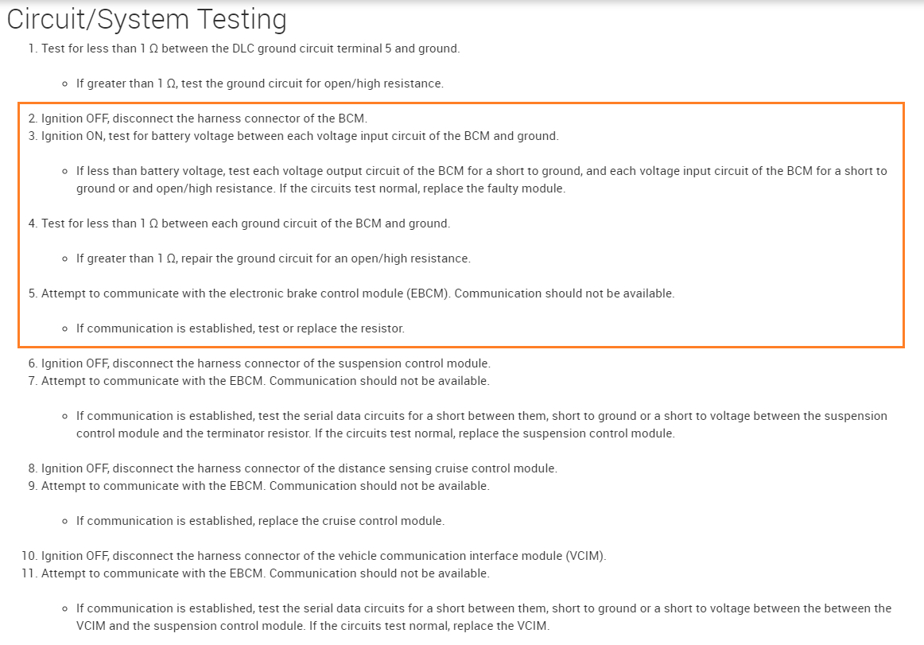924x645 pixels.
Task: Click step 3 about testing BCM battery voltage
Action: click(300, 136)
